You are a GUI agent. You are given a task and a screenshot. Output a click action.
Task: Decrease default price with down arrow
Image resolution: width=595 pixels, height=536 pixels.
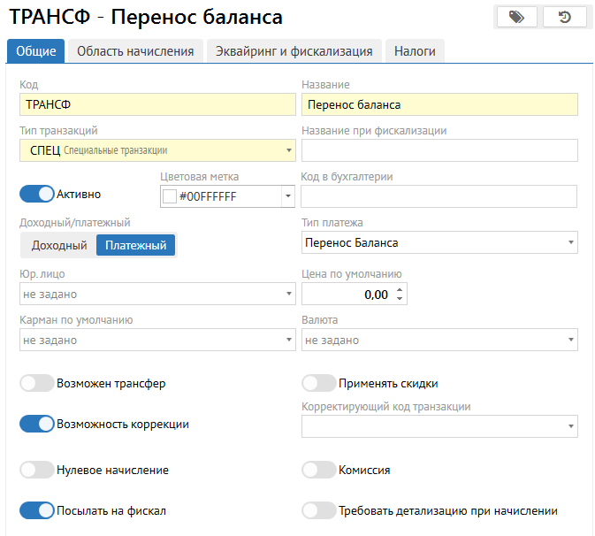400,299
